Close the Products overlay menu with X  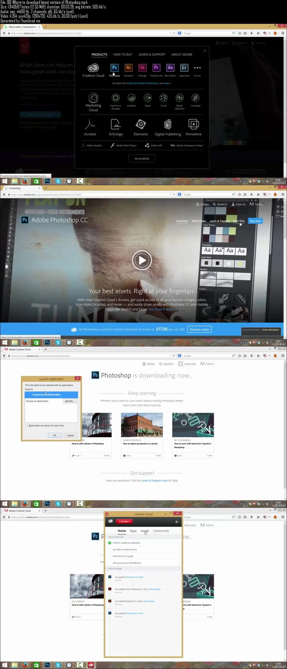[x=205, y=51]
